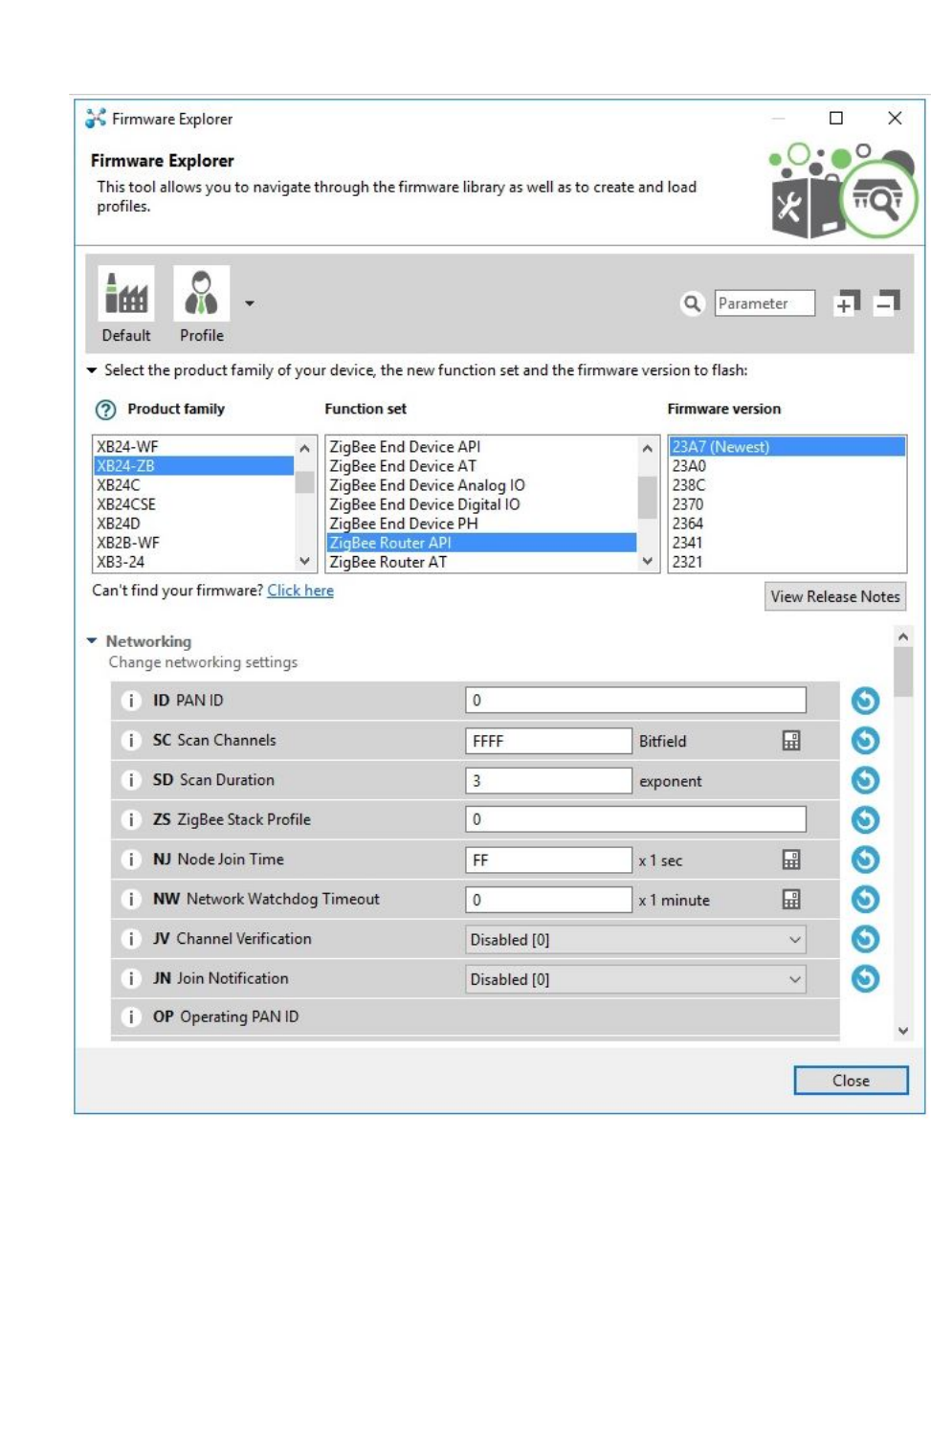Open JN Join Notification dropdown
This screenshot has height=1430, width=931.
coord(635,979)
